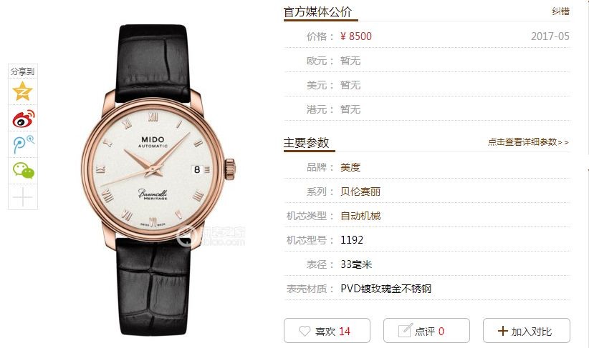The width and height of the screenshot is (589, 348).
Task: Open the 美度 brand link
Action: point(350,167)
